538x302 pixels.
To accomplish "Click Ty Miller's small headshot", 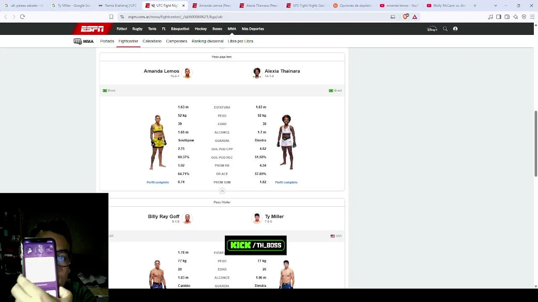I will click(256, 218).
